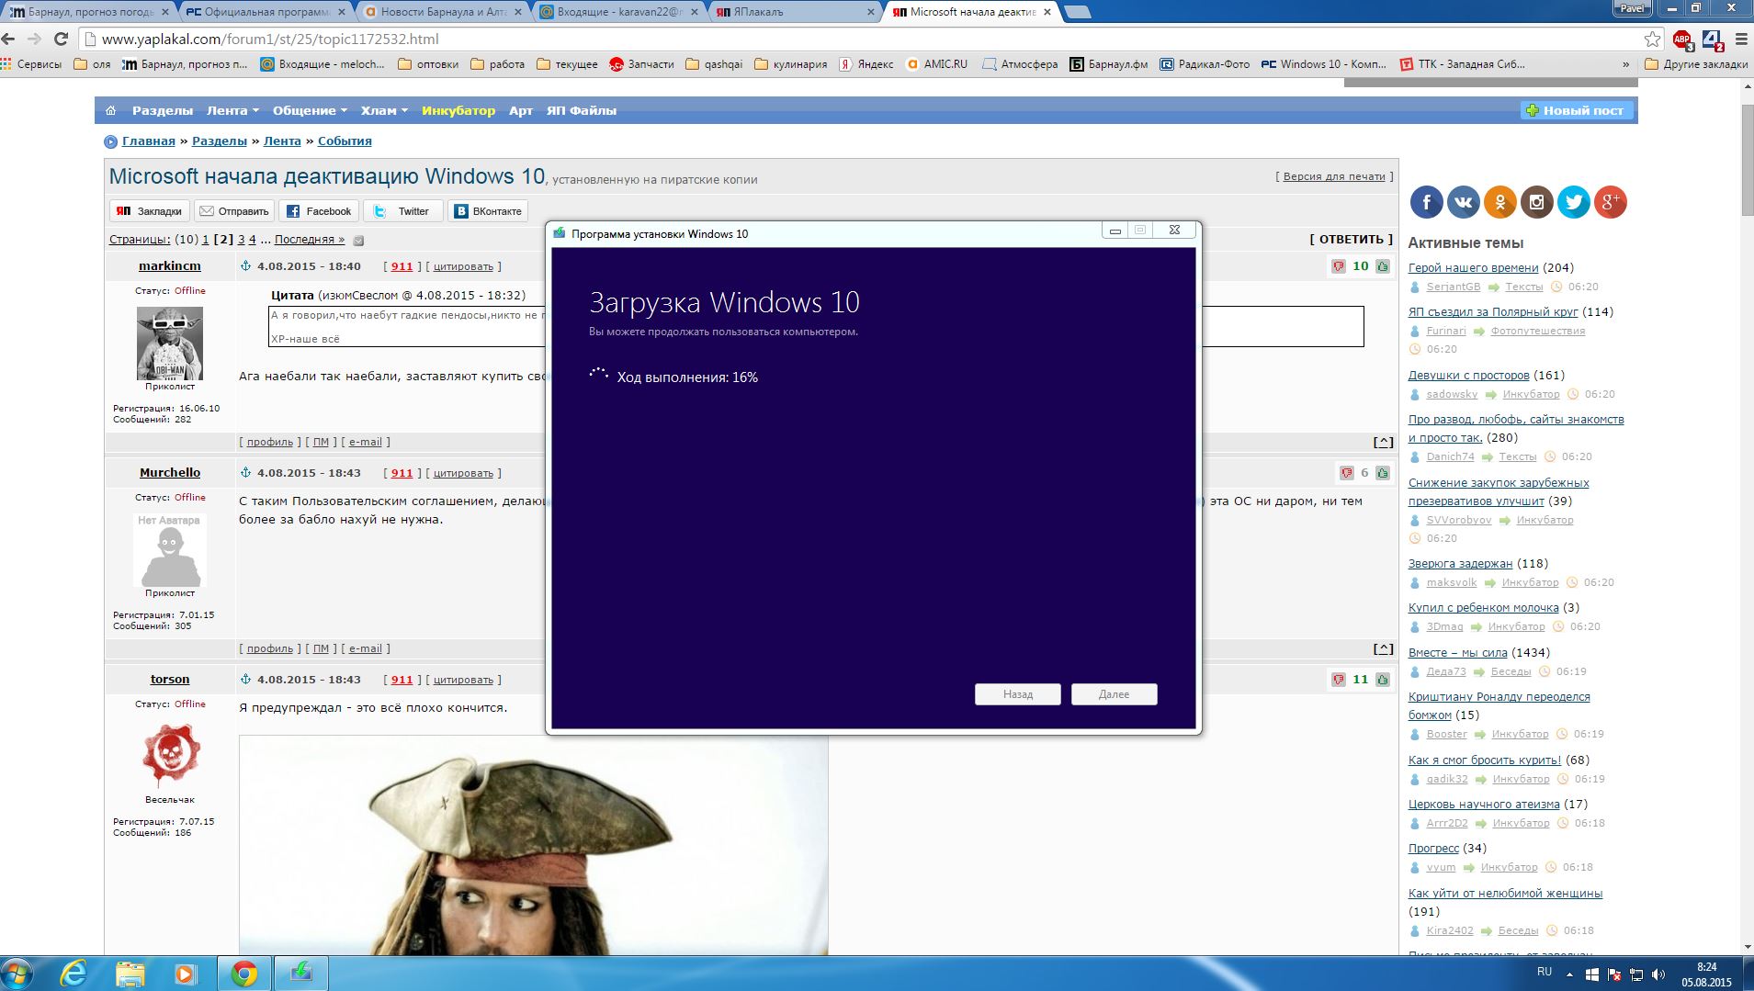The image size is (1754, 991).
Task: Open the кулинария bookmark folder
Action: tap(790, 64)
